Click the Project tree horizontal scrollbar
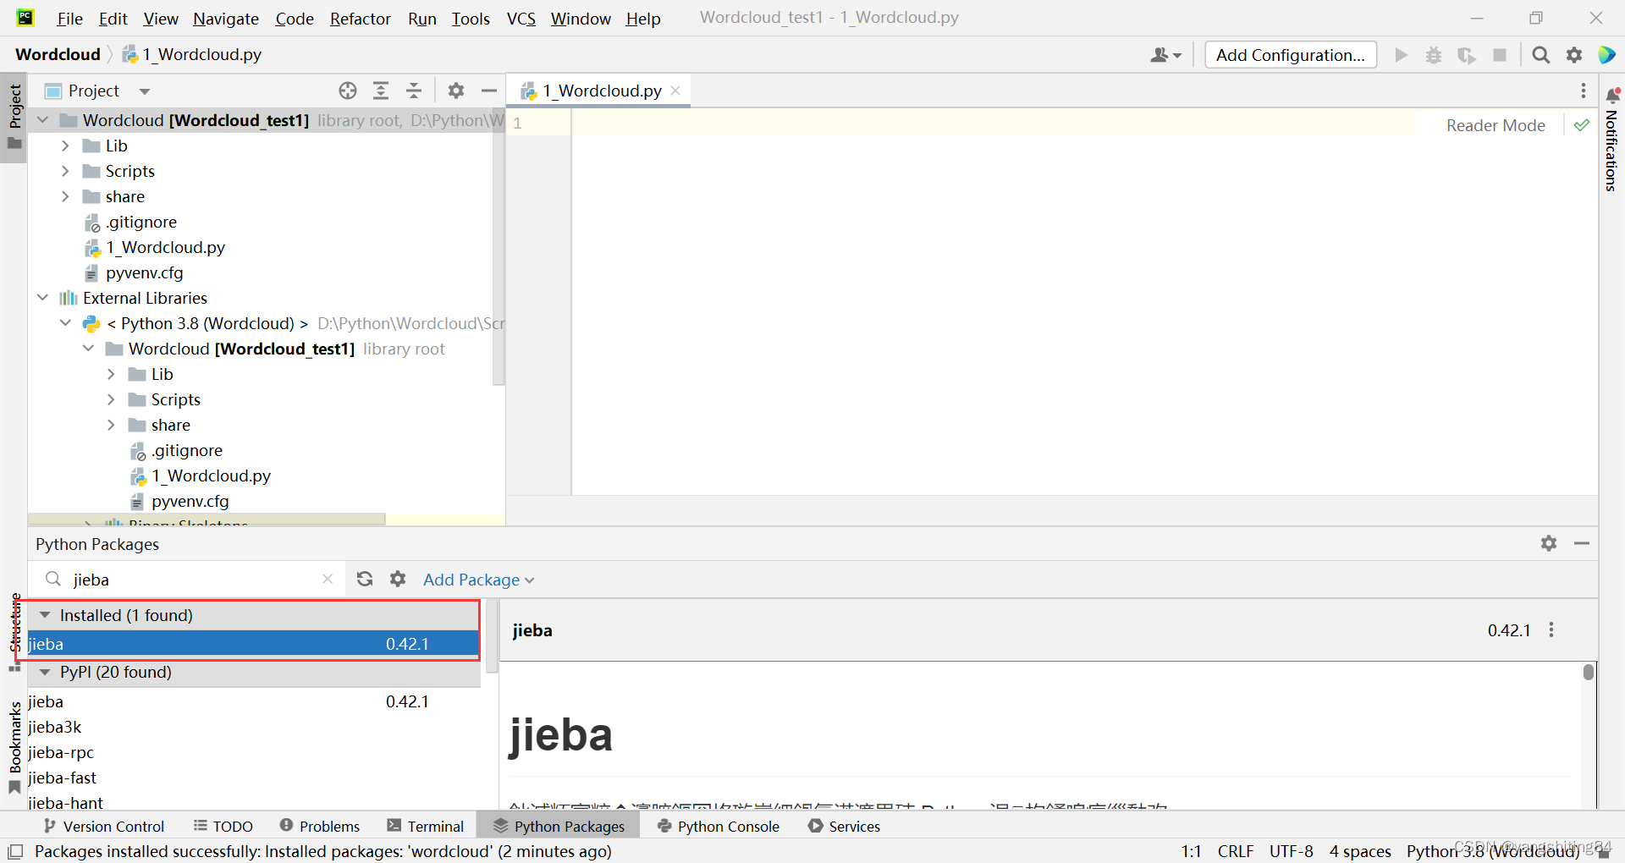1625x863 pixels. coord(207,519)
